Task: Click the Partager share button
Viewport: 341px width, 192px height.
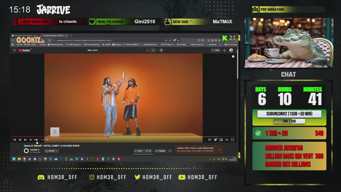Action: [x=160, y=151]
